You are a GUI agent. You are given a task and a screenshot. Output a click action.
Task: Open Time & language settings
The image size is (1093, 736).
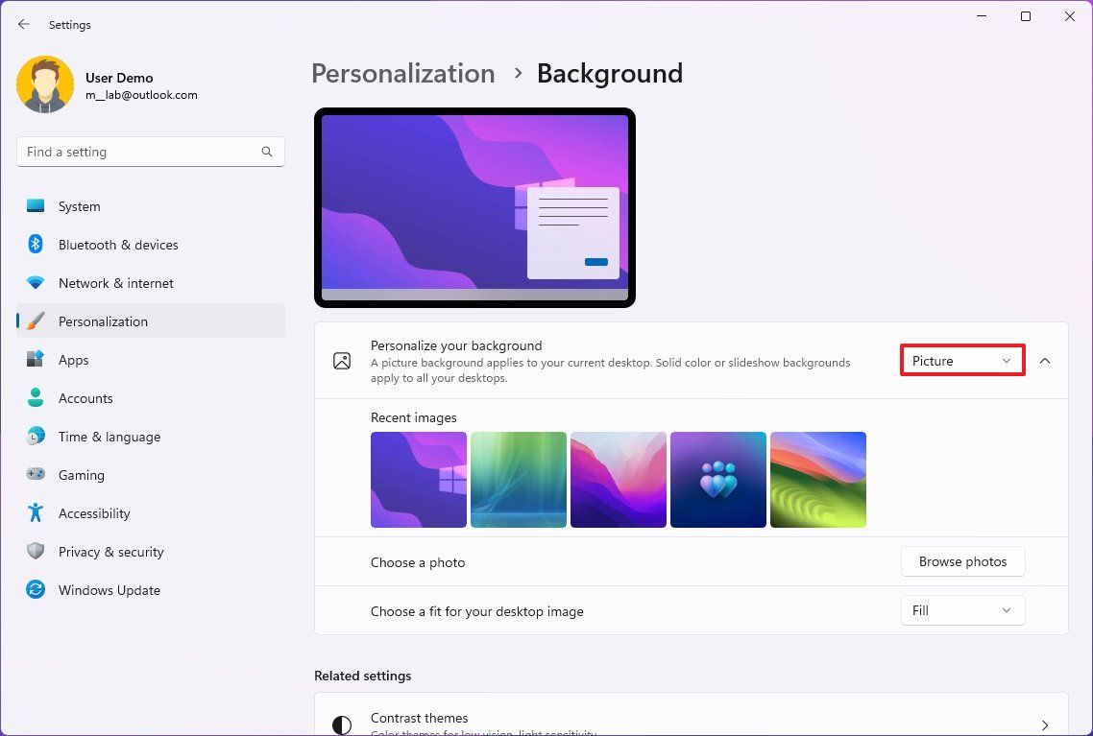(109, 437)
